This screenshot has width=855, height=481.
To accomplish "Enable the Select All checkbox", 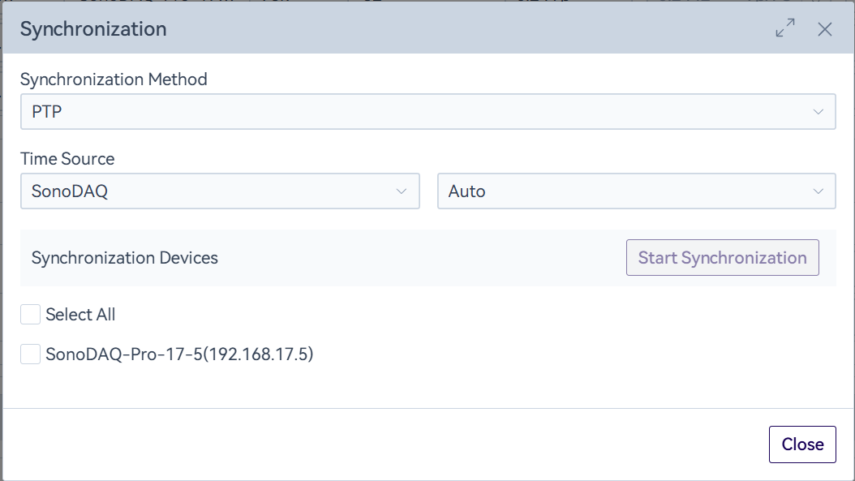I will (31, 315).
